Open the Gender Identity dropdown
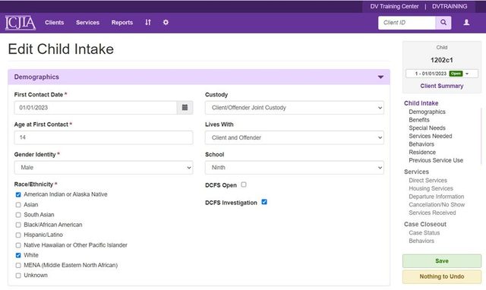Image resolution: width=486 pixels, height=290 pixels. click(x=103, y=167)
